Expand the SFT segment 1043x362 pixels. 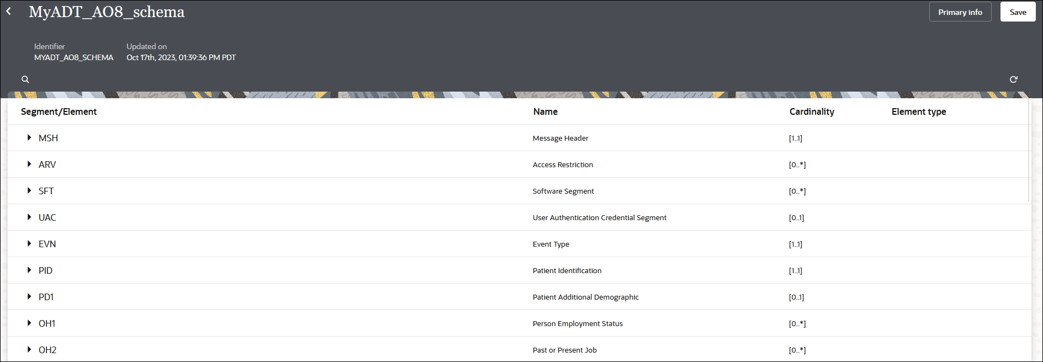click(x=29, y=190)
